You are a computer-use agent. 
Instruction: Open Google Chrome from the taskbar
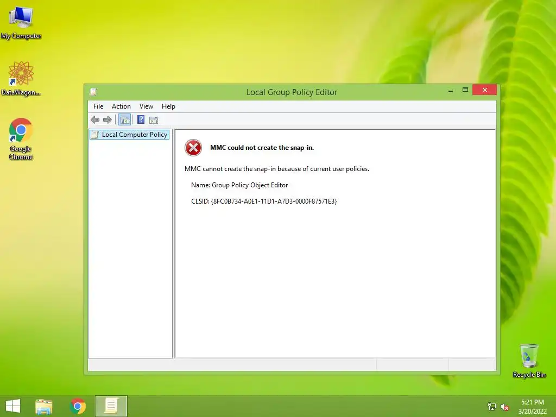(78, 406)
